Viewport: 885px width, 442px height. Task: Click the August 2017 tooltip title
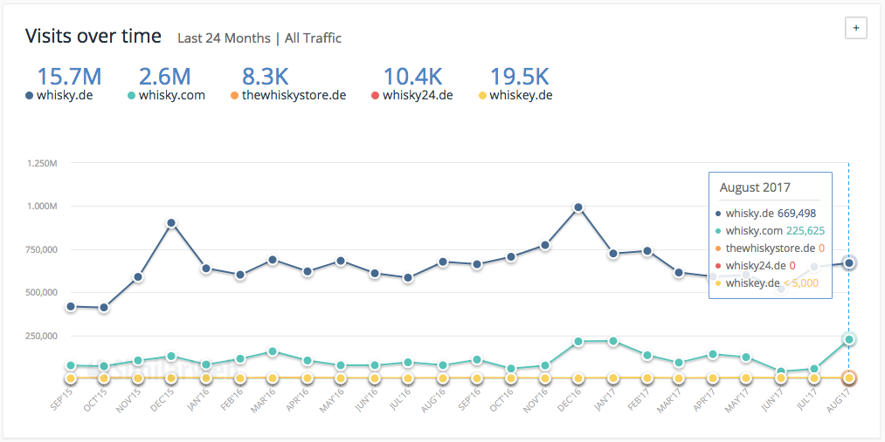click(755, 187)
